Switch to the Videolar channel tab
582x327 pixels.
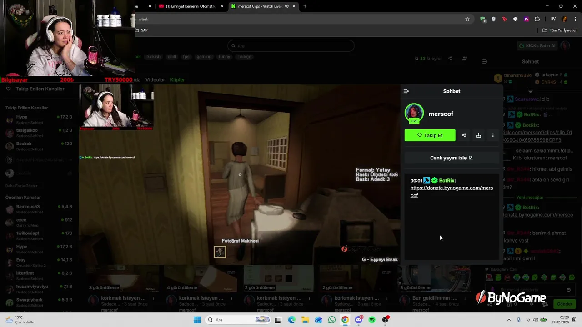coord(155,80)
